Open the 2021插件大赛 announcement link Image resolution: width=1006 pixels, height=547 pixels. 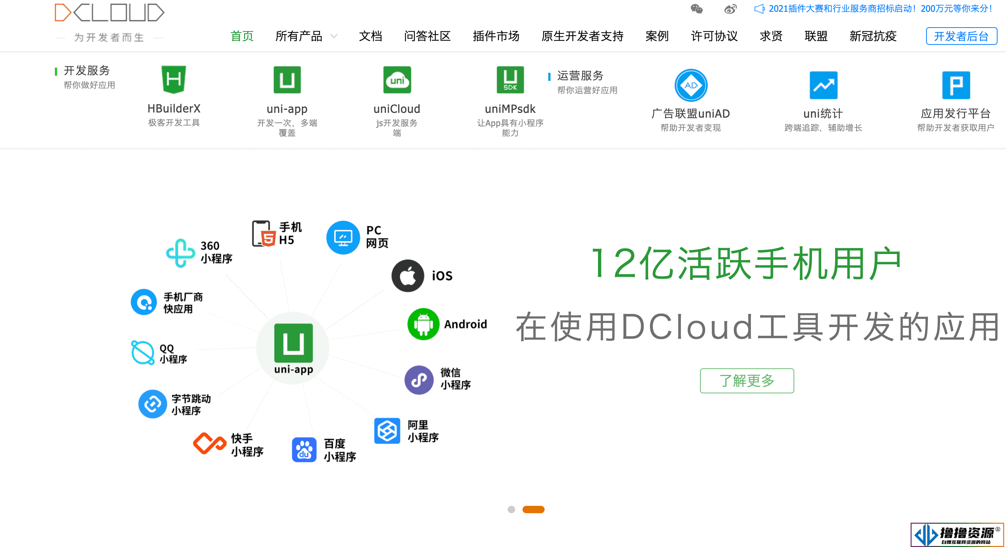(x=880, y=8)
